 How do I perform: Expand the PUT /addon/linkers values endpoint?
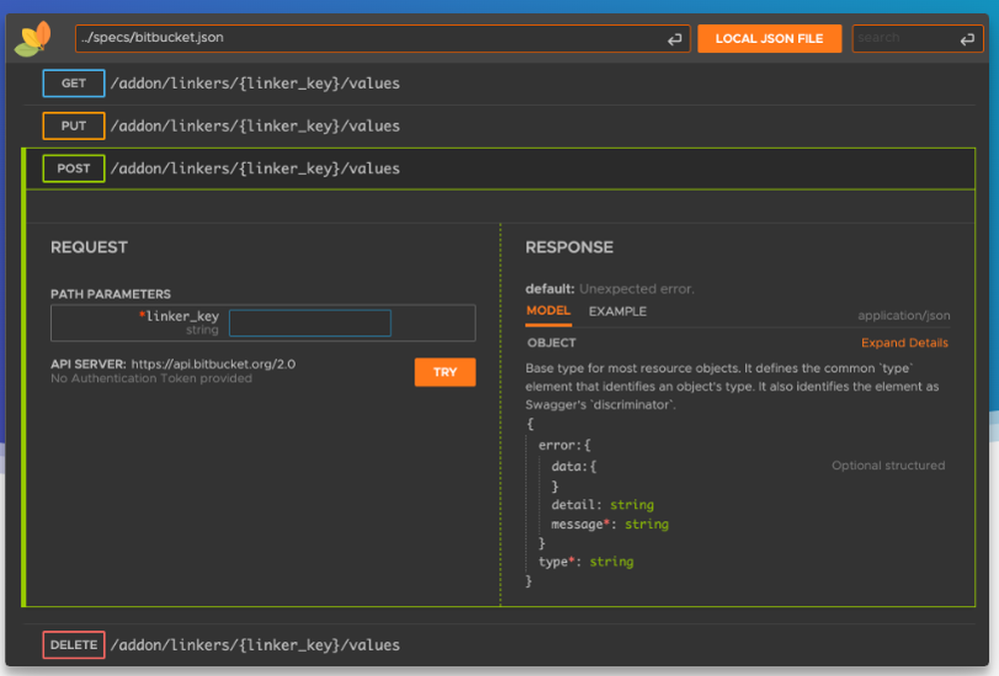(499, 126)
